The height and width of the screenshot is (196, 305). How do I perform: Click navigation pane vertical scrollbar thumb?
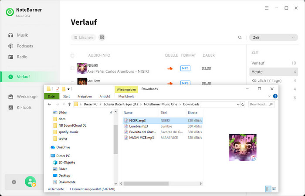(115, 139)
